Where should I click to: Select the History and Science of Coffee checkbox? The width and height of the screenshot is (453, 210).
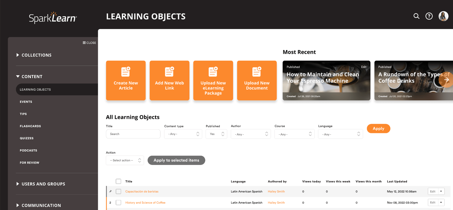pos(118,202)
